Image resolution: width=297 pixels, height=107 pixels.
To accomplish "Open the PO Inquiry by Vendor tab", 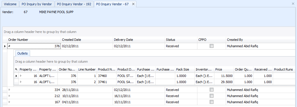I will 37,4.
